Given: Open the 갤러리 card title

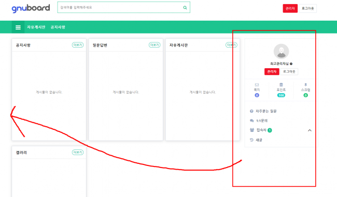Looking at the screenshot, I should pyautogui.click(x=21, y=153).
